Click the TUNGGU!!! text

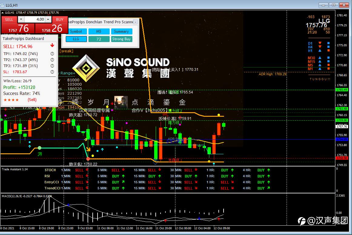pos(320,79)
